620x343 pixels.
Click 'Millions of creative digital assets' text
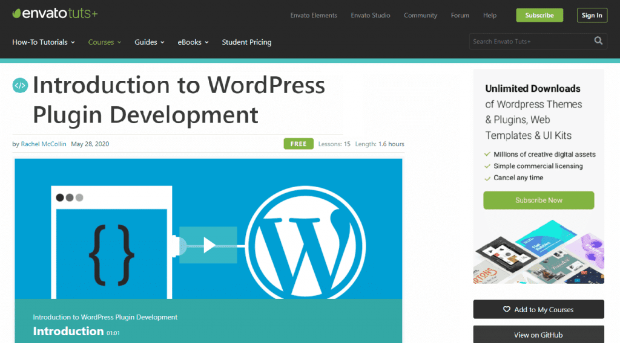[x=544, y=155]
